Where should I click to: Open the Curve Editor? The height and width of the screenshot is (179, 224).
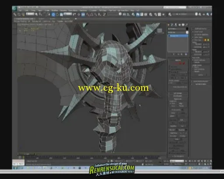point(142,14)
